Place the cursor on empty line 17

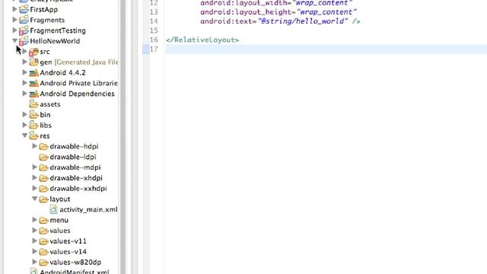[x=326, y=49]
